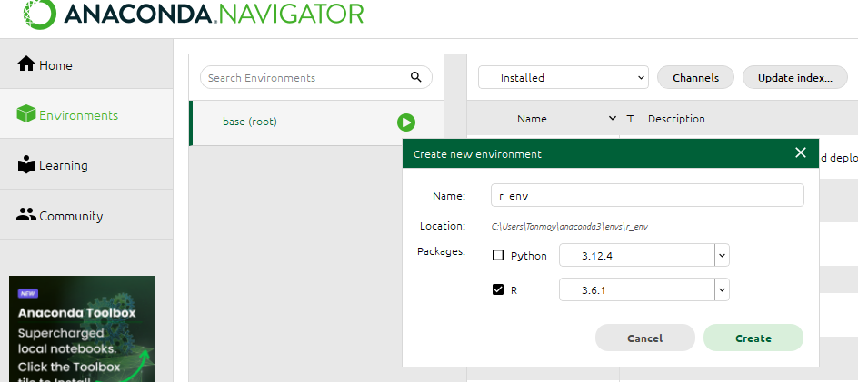This screenshot has width=858, height=382.
Task: Click the environment Name input field
Action: [x=647, y=195]
